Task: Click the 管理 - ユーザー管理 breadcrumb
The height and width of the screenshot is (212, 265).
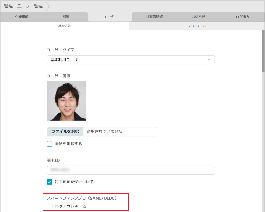Action: [x=24, y=6]
